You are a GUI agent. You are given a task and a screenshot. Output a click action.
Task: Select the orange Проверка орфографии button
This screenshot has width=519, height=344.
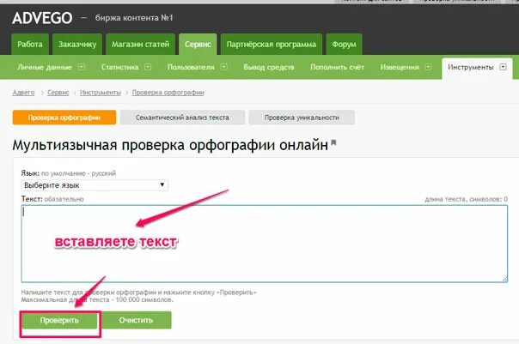[x=64, y=118]
